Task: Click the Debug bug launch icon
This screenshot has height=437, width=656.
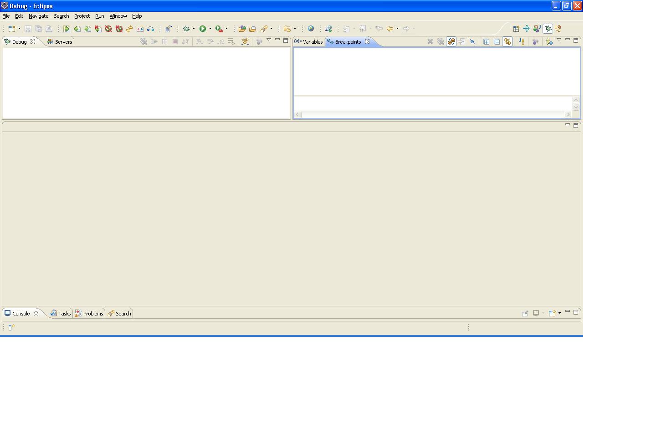Action: 186,29
